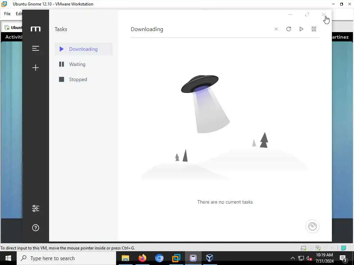Open the task list icon in sidebar
This screenshot has width=354, height=265.
pos(36,48)
